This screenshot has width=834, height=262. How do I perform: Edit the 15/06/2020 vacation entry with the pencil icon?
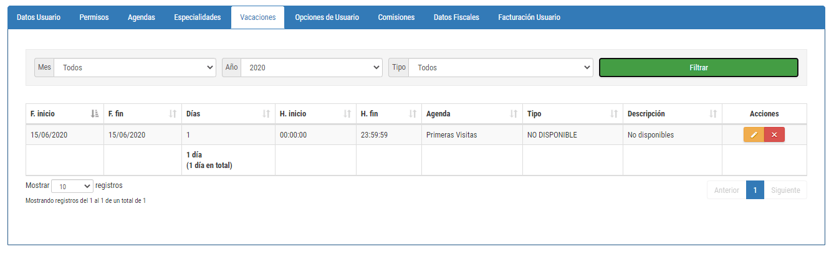point(754,134)
